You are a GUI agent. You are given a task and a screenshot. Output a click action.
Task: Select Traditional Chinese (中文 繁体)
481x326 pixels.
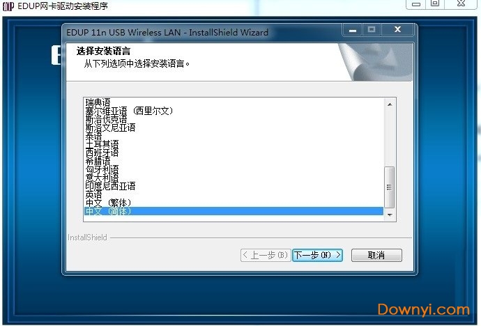[x=108, y=203]
